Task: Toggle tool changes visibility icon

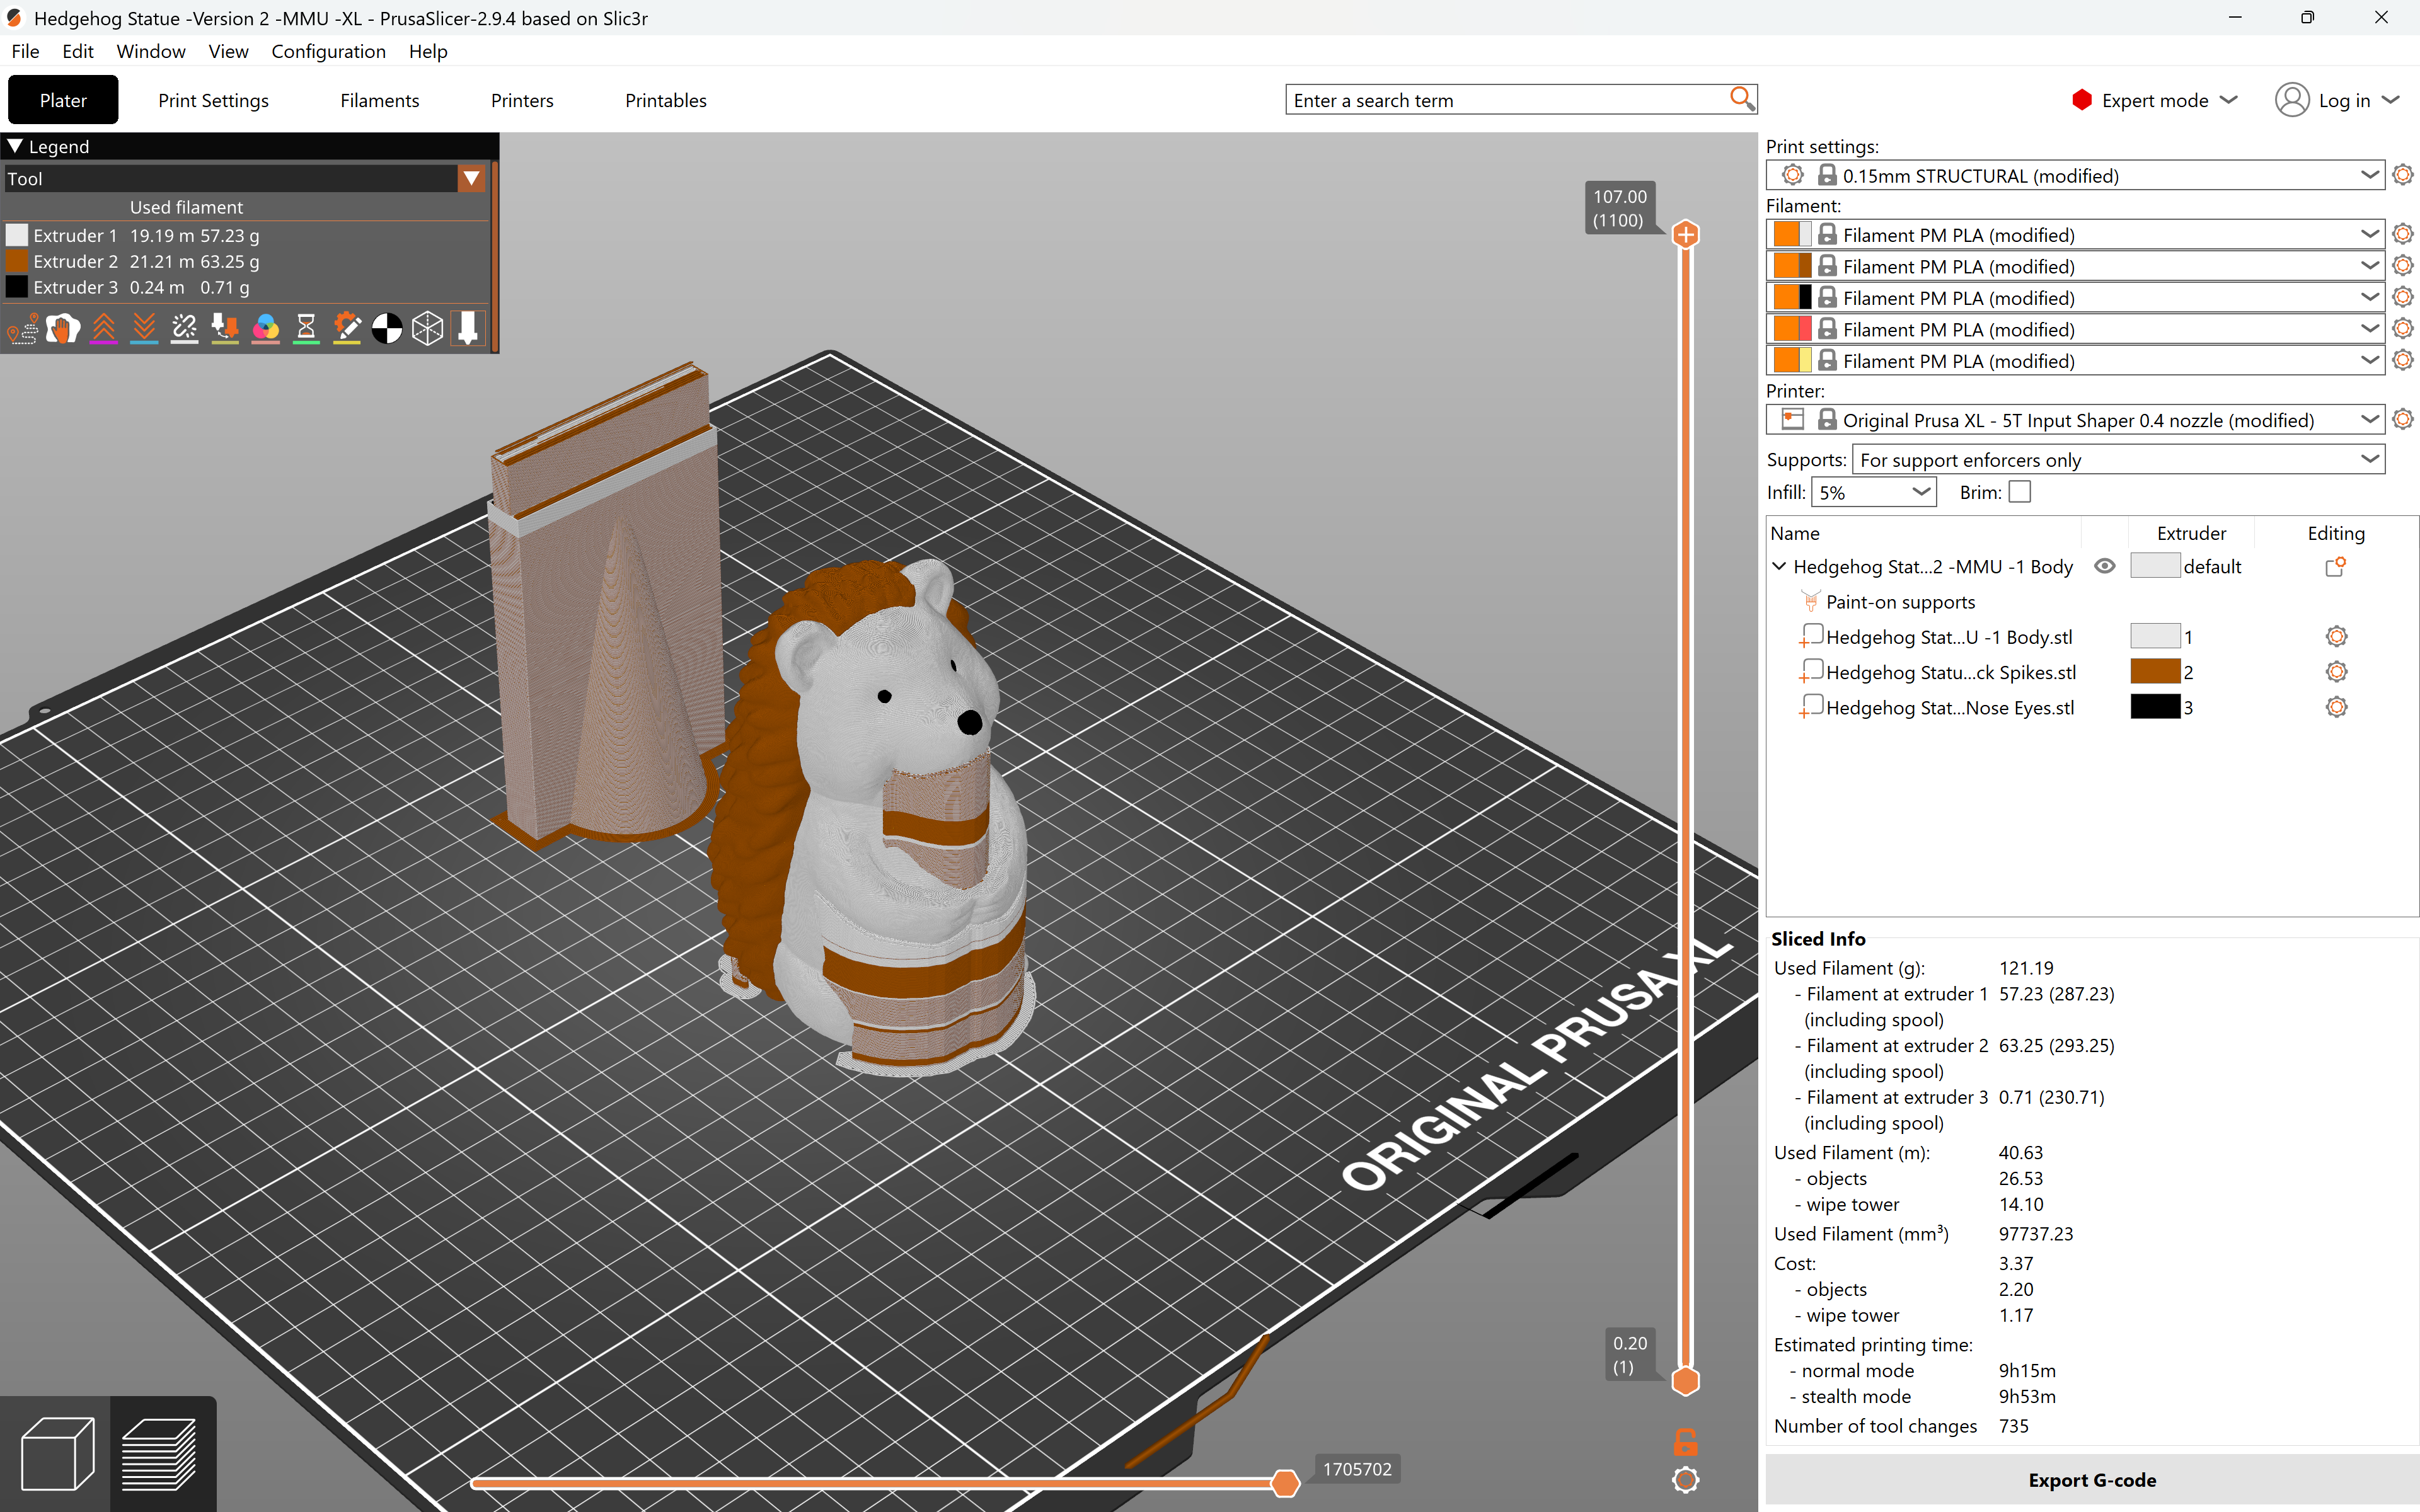Action: pos(225,328)
